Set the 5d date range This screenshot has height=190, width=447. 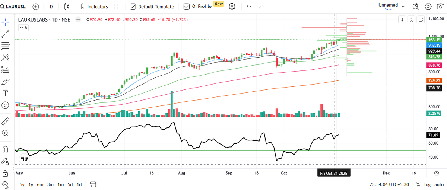[x=70, y=184]
